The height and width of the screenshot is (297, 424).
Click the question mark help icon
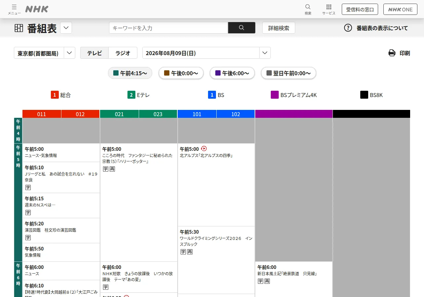(x=348, y=28)
